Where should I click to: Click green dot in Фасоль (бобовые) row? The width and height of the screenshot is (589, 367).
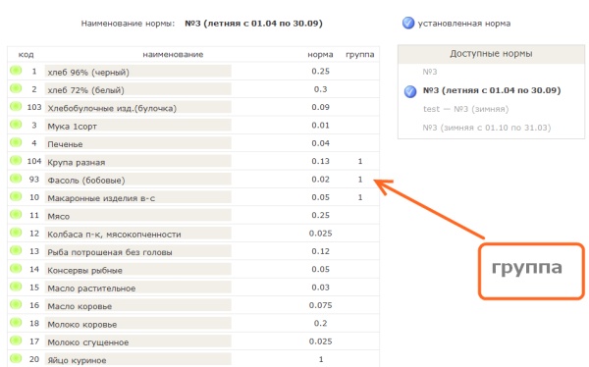pyautogui.click(x=16, y=179)
